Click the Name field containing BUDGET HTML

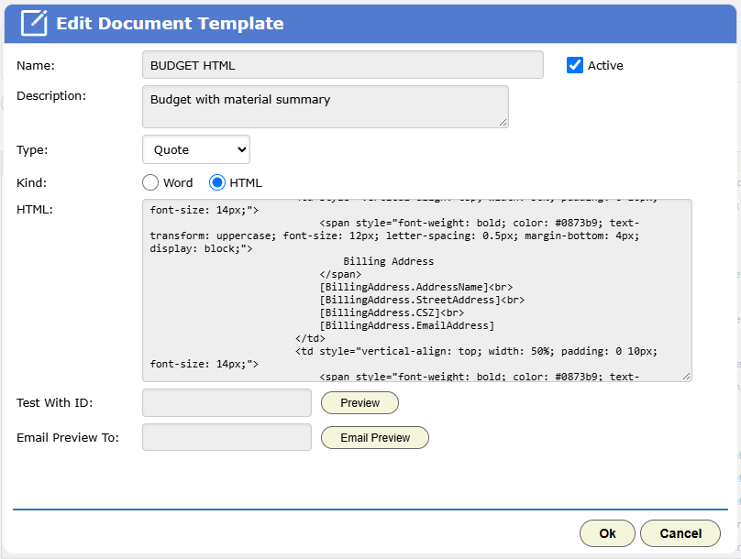pos(343,65)
